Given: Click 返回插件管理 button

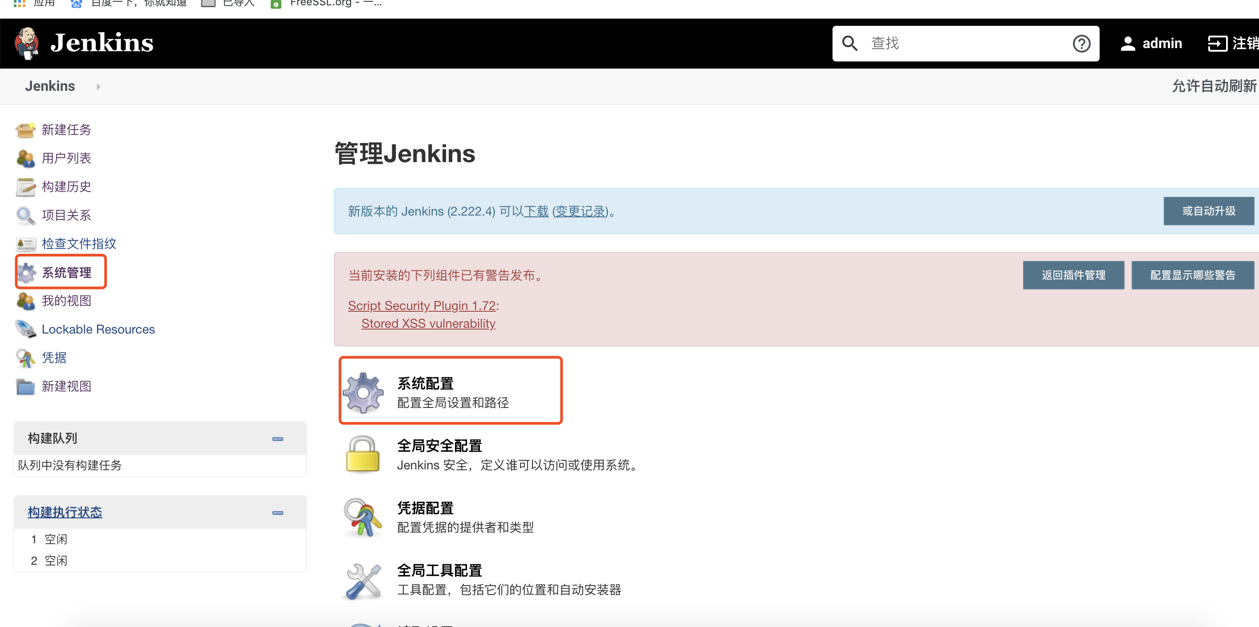Looking at the screenshot, I should tap(1073, 275).
